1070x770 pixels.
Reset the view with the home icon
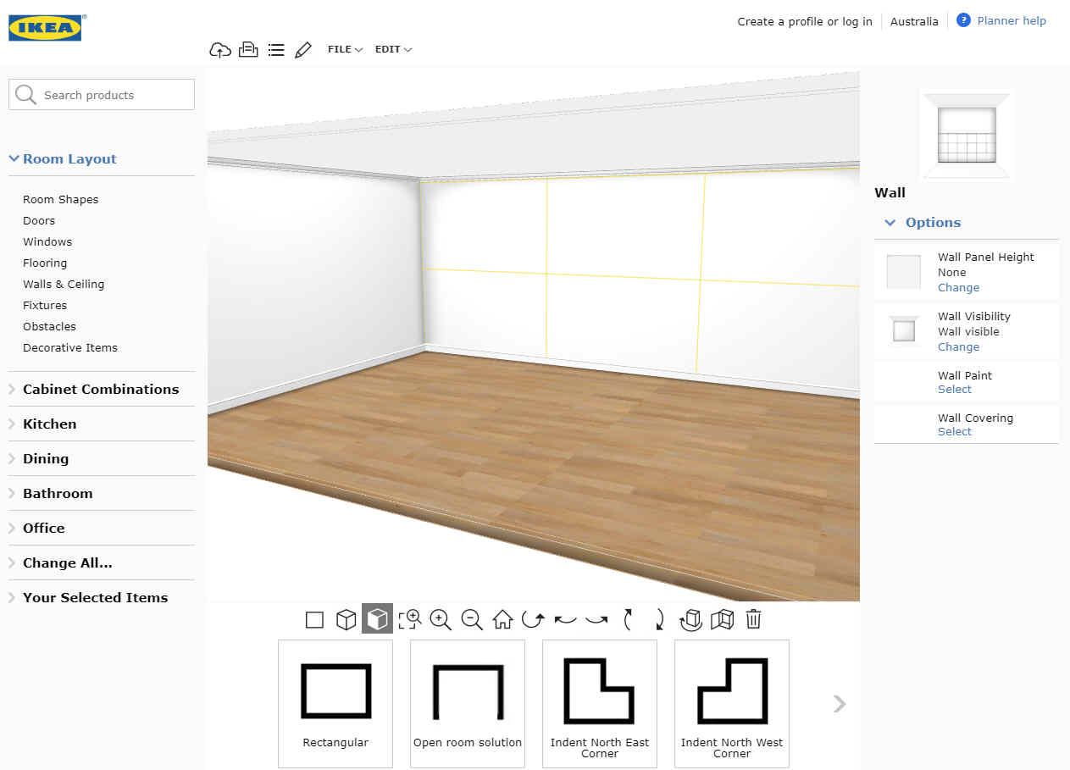(x=502, y=619)
